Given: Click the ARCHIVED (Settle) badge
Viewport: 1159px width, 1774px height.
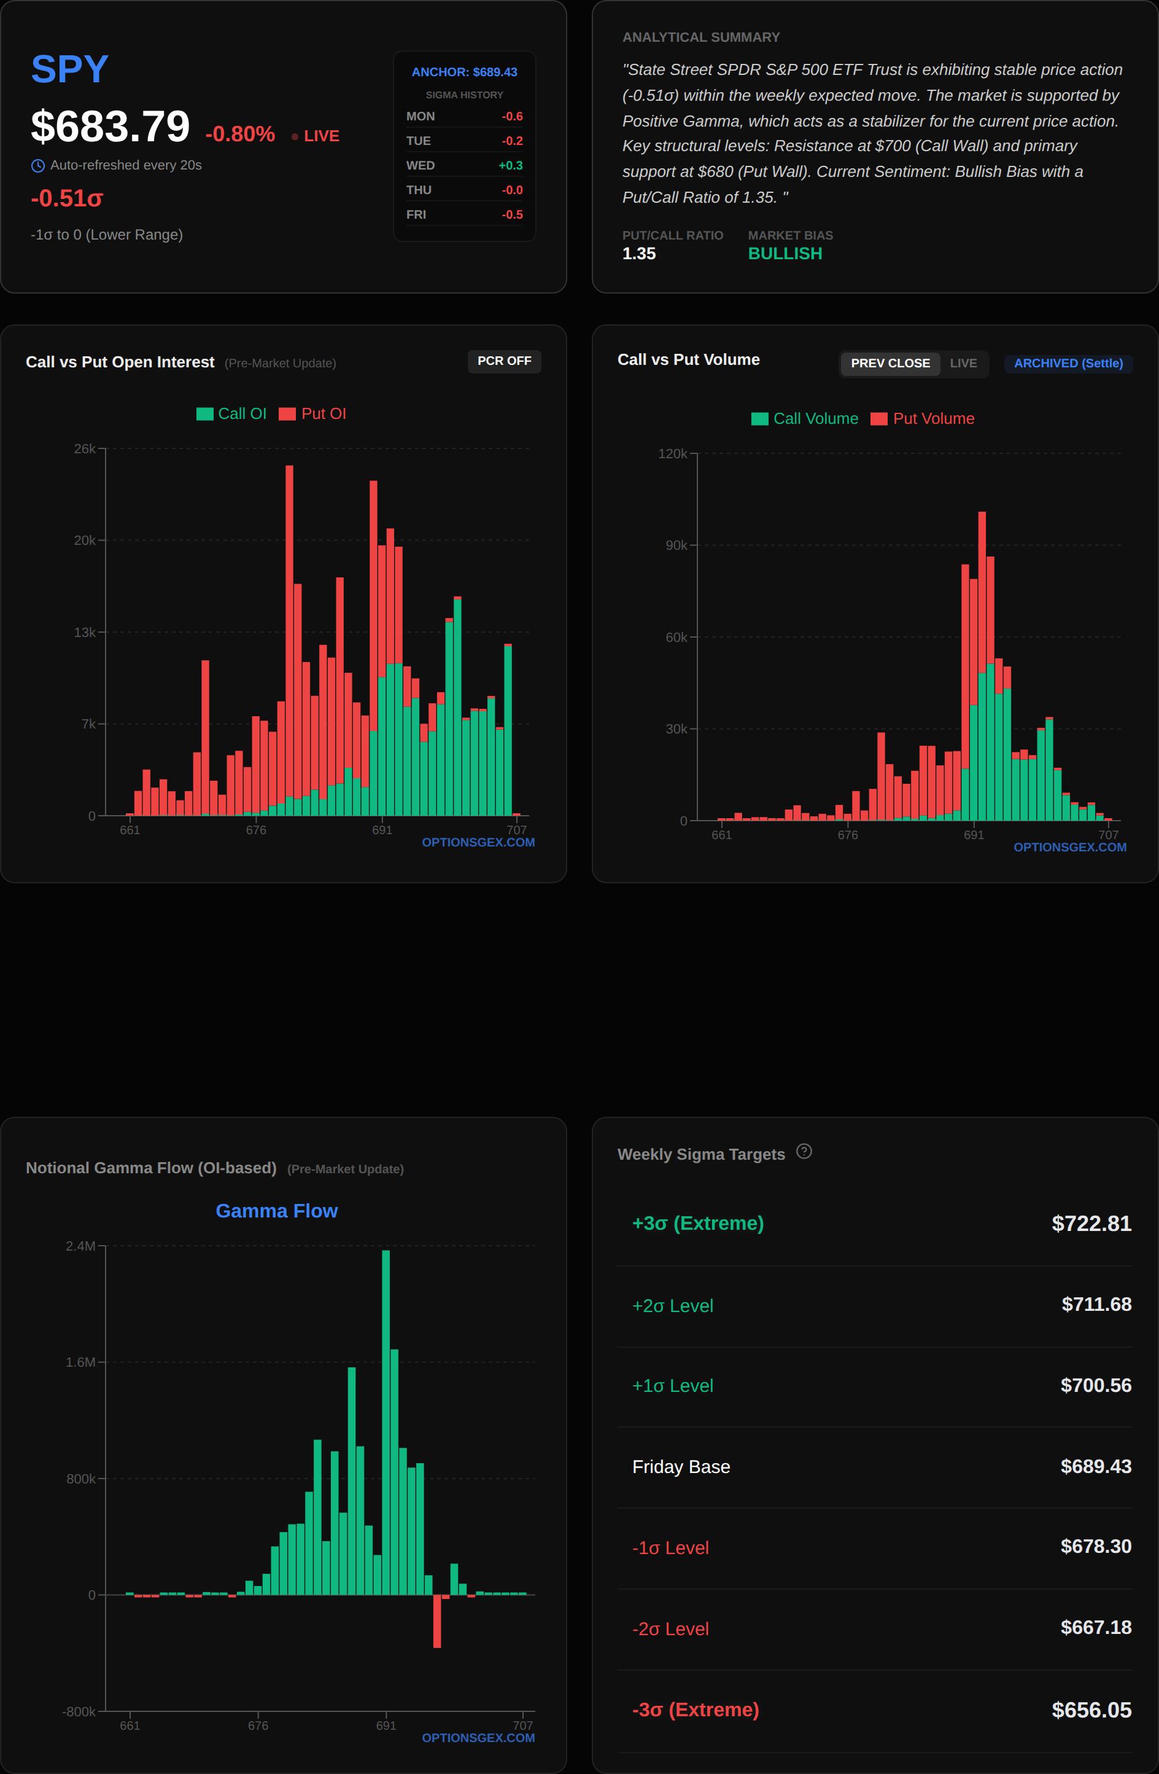Looking at the screenshot, I should [x=1068, y=364].
